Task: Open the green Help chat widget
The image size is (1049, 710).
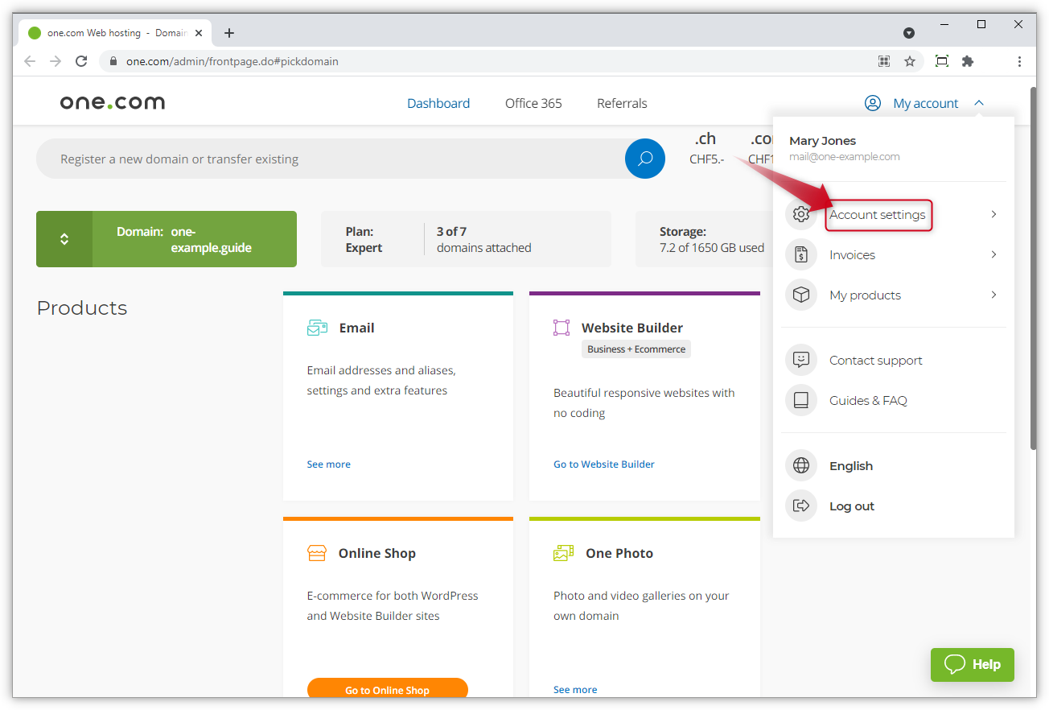Action: [972, 665]
